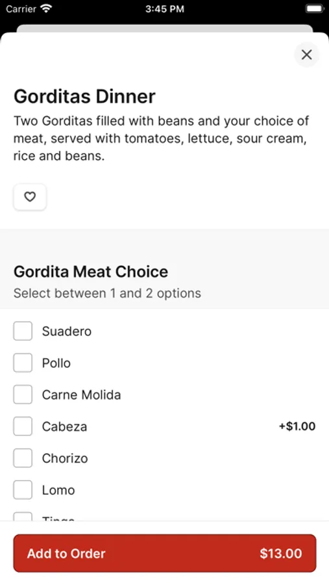The width and height of the screenshot is (329, 585).
Task: Check the Suadero meat option
Action: tap(23, 331)
